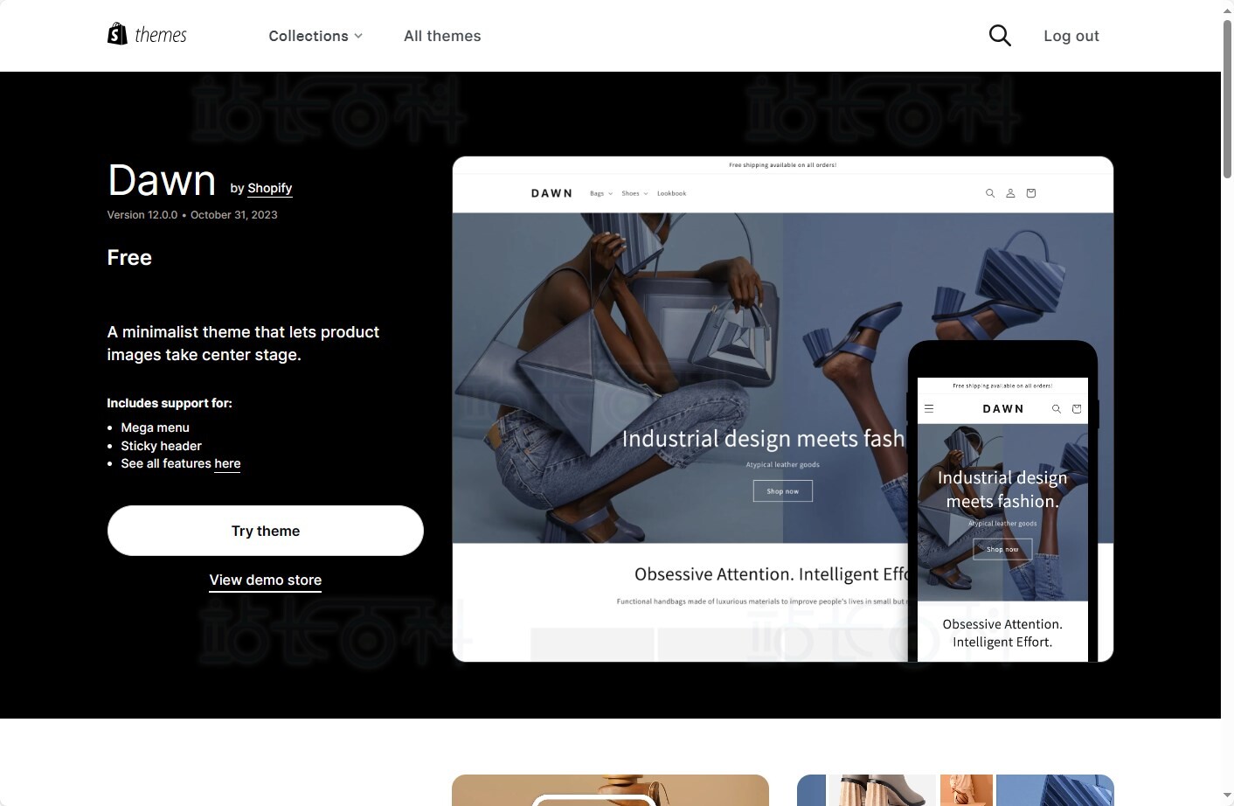Viewport: 1234px width, 806px height.
Task: Follow the See all features here link
Action: click(x=227, y=463)
